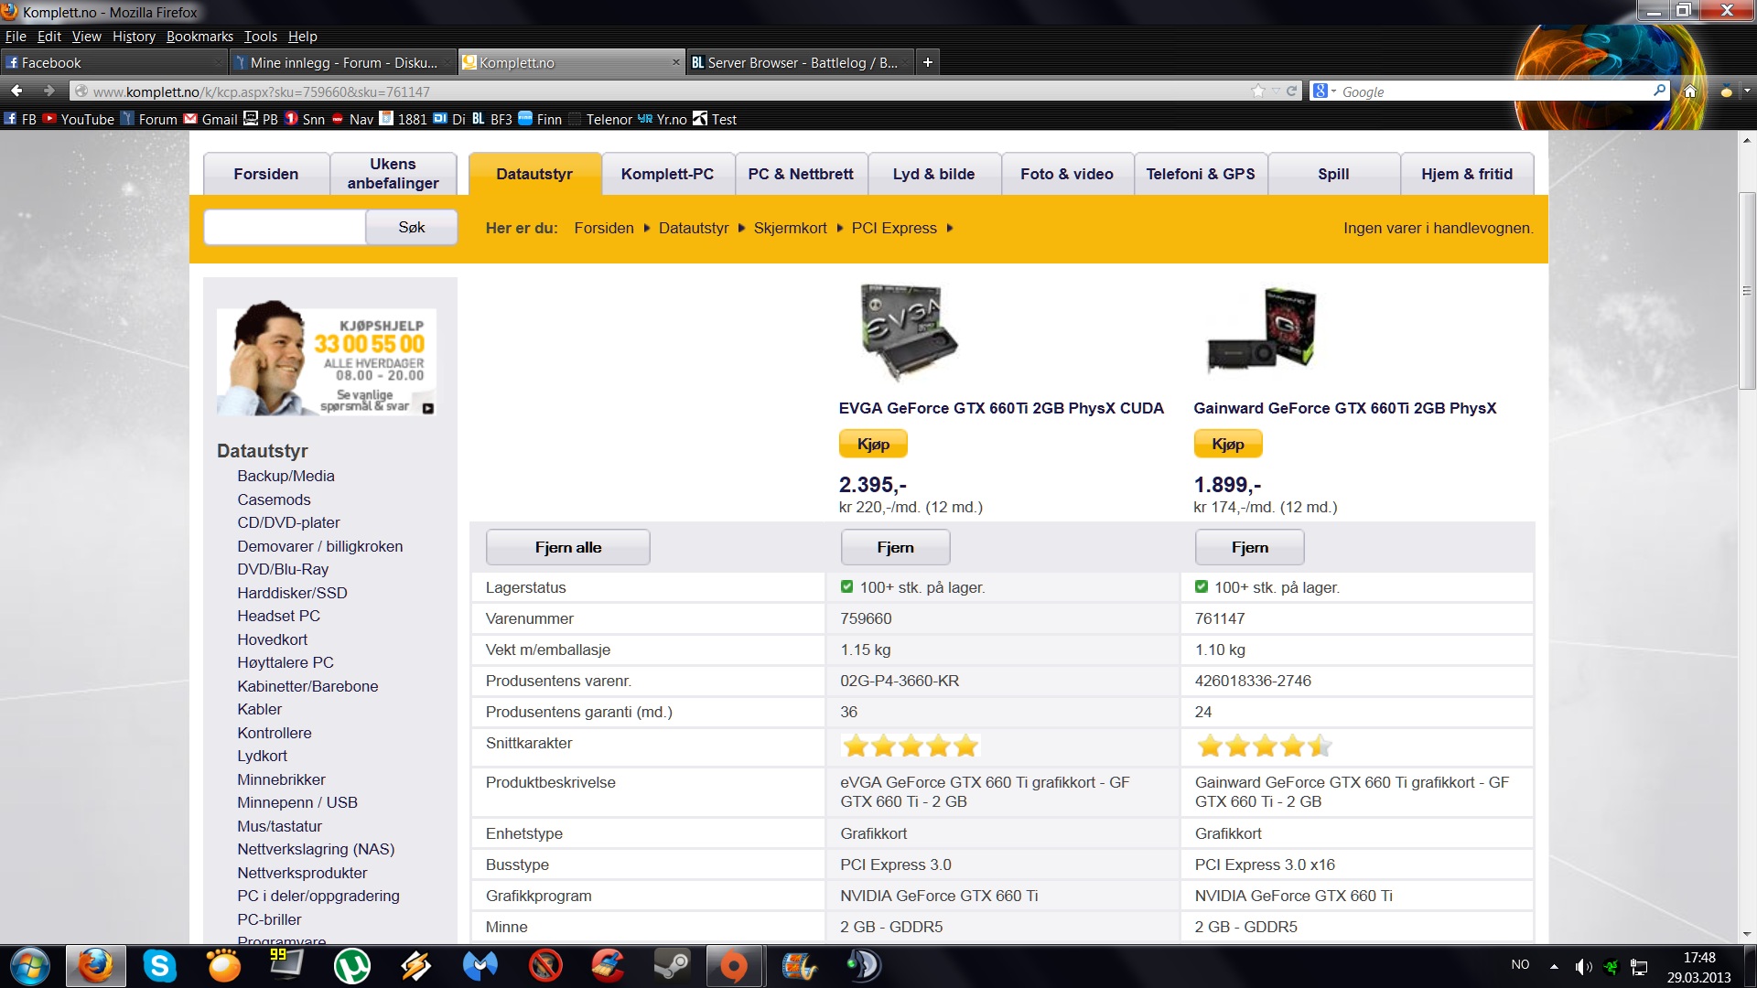Open TeamSpeak from the taskbar

pos(863,966)
